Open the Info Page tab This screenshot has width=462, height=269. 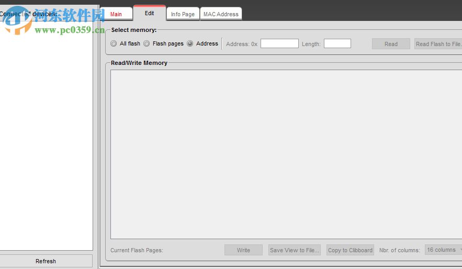(183, 14)
